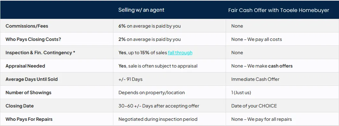This screenshot has width=339, height=126.
Task: Click the "Date of your CHOICE" cell
Action: [254, 106]
